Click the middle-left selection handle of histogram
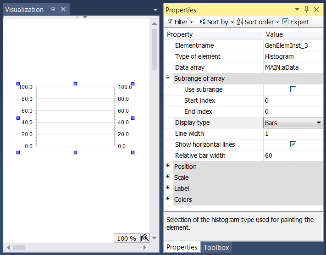Viewport: 326px width, 255px height. 18,118
